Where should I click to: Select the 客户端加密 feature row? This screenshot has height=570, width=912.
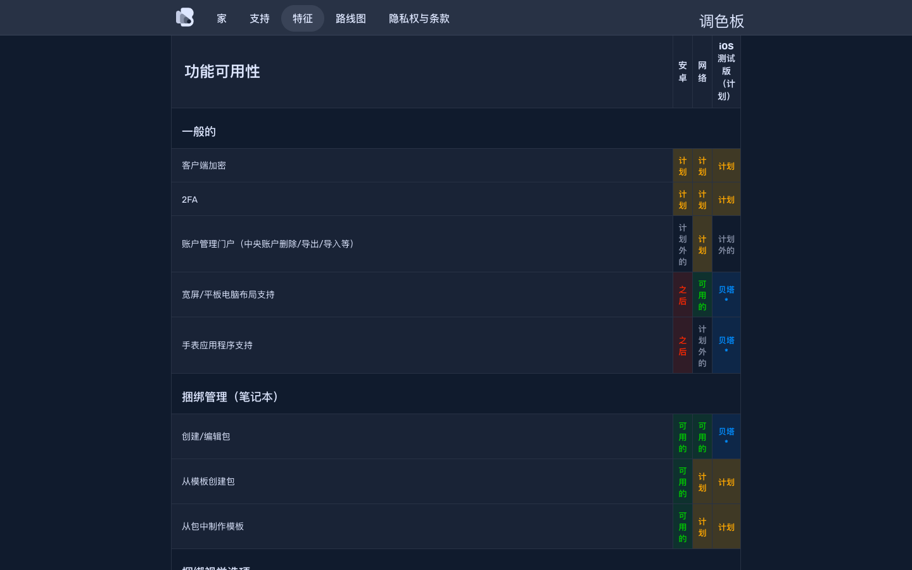tap(204, 166)
